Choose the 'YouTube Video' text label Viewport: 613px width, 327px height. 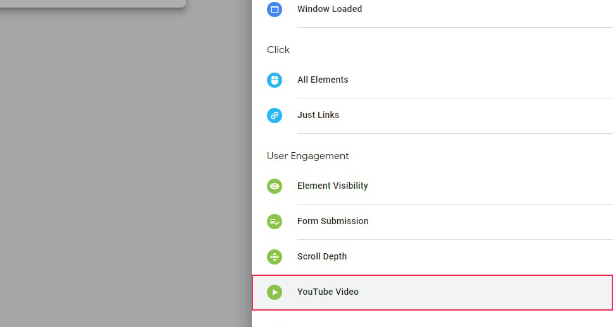(x=328, y=292)
